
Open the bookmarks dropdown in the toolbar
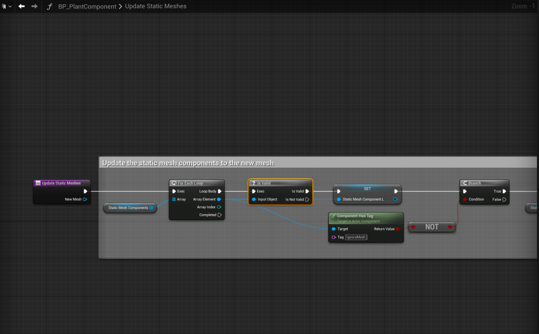point(6,6)
